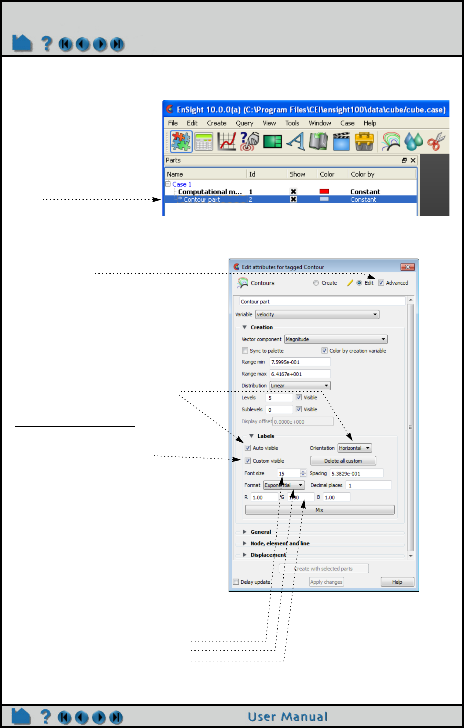
Task: Toggle the Advanced checkbox
Action: [381, 283]
